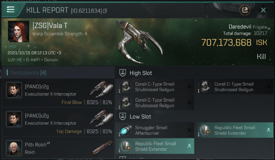Select the right-column Coreli Railgun icon
Viewport: 275px width, 160px height.
coord(205,87)
